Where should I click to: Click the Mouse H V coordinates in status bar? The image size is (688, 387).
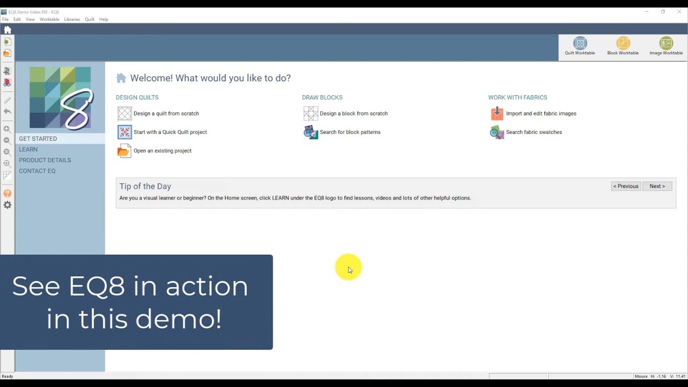click(x=660, y=376)
